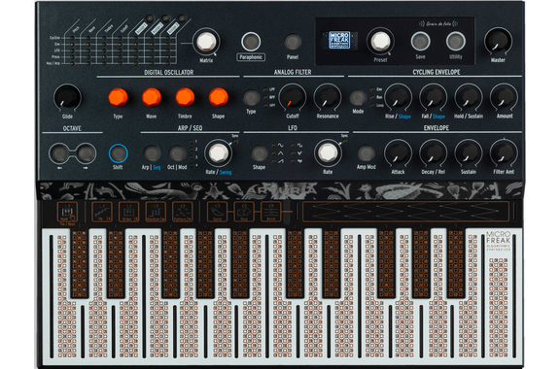Click the Env to Timbre matrix point
Image resolution: width=560 pixels, height=369 pixels.
(x=104, y=45)
